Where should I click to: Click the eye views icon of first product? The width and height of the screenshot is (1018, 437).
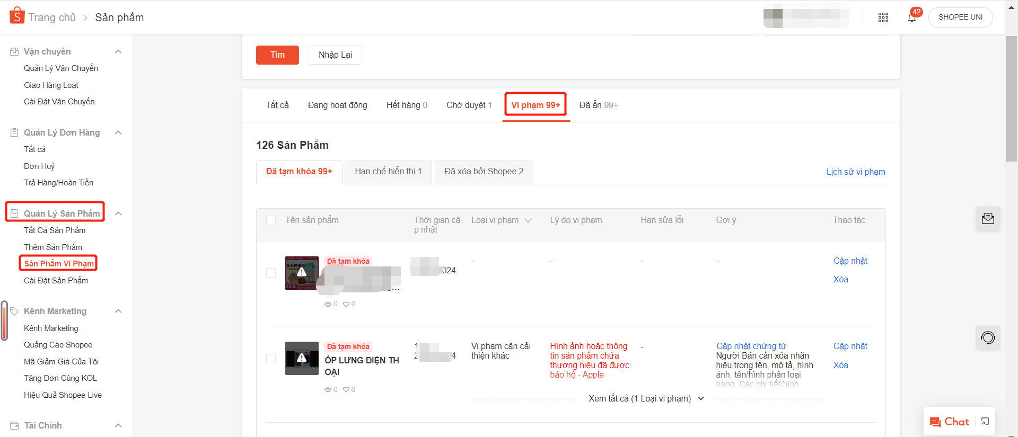tap(328, 304)
